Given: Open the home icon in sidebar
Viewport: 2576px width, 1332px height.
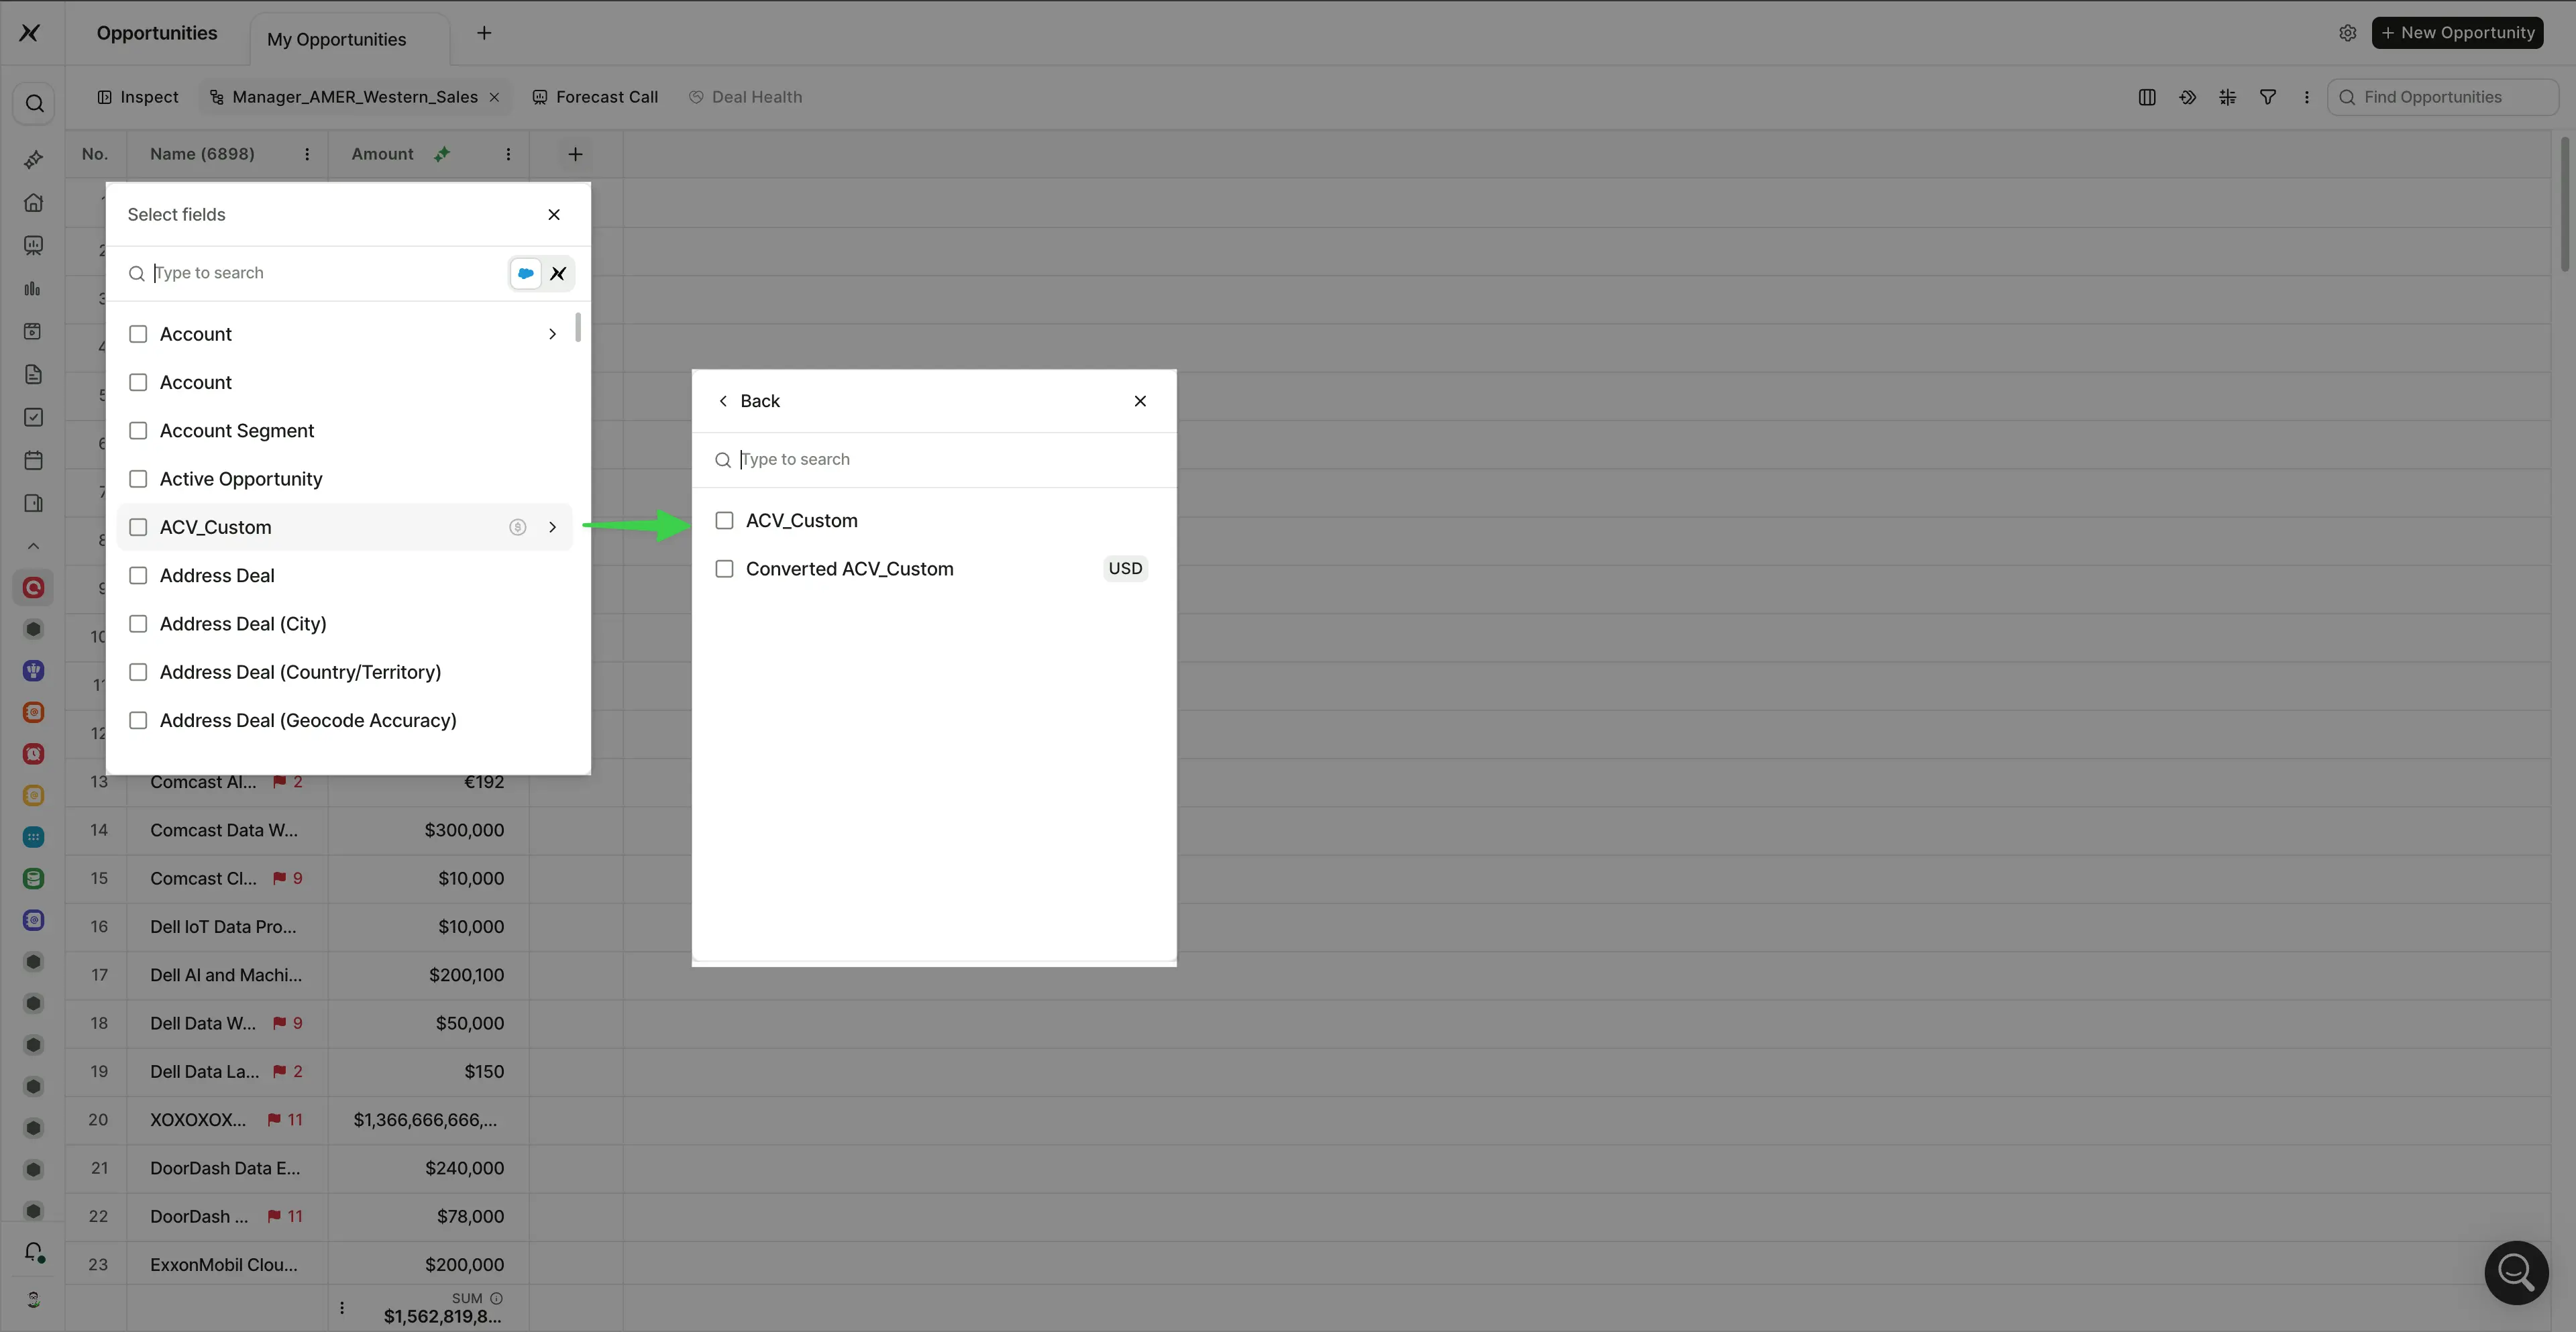Looking at the screenshot, I should (x=33, y=203).
